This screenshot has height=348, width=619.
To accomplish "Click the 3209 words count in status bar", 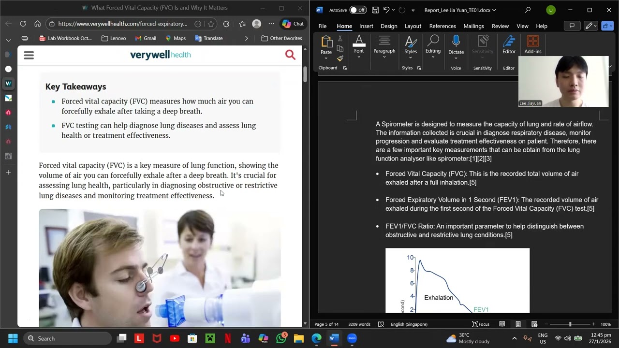I will [x=359, y=324].
